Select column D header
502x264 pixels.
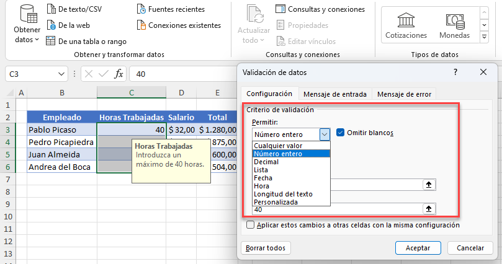[x=181, y=93]
